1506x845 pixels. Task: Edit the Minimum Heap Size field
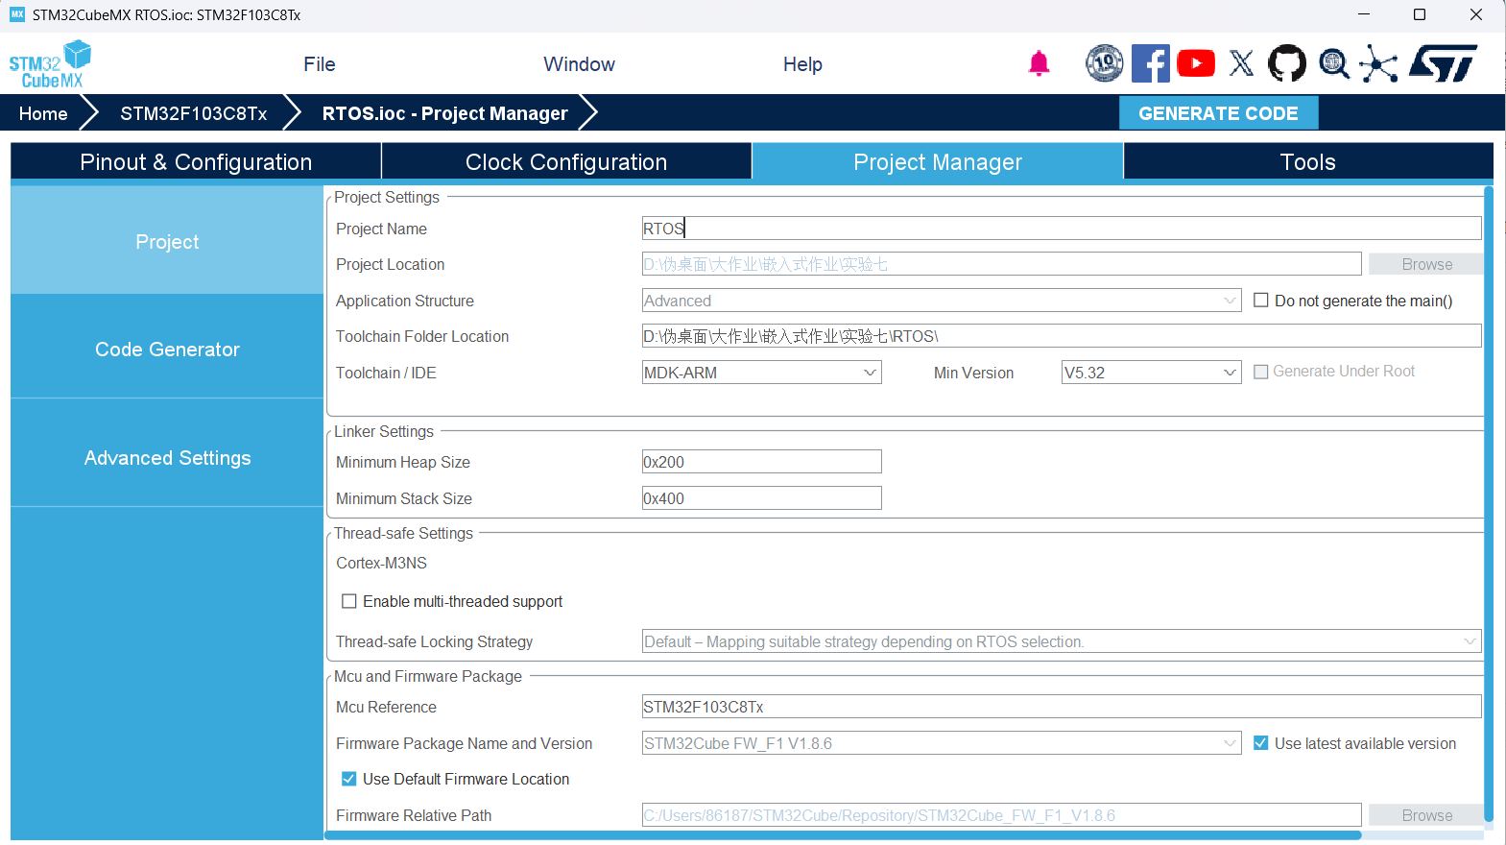point(762,462)
